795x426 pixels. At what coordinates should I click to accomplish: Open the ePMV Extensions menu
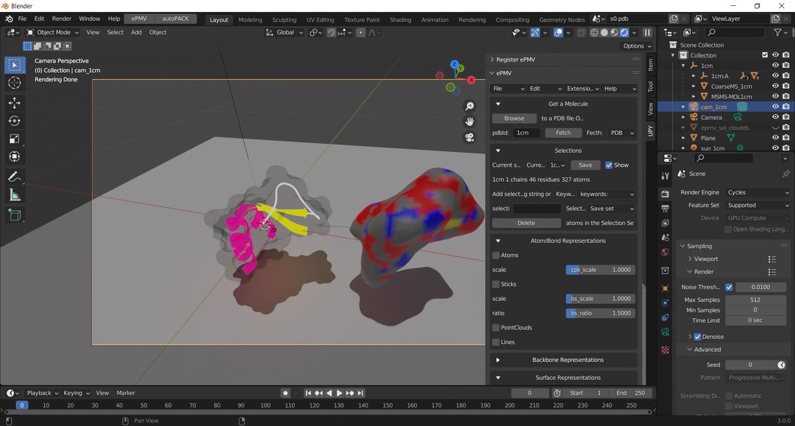point(583,89)
